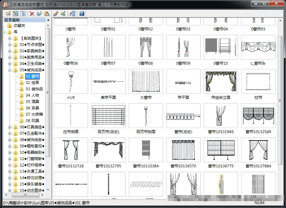Click the list layout toolbar icon
The height and width of the screenshot is (208, 286).
[x=23, y=14]
